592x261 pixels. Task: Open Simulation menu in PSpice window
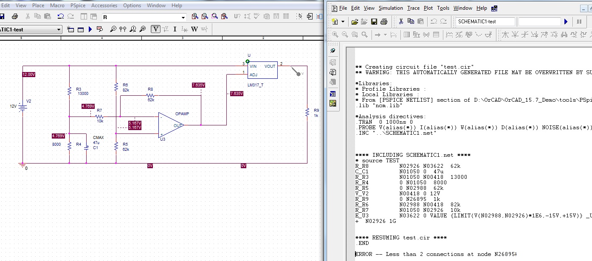tap(391, 8)
